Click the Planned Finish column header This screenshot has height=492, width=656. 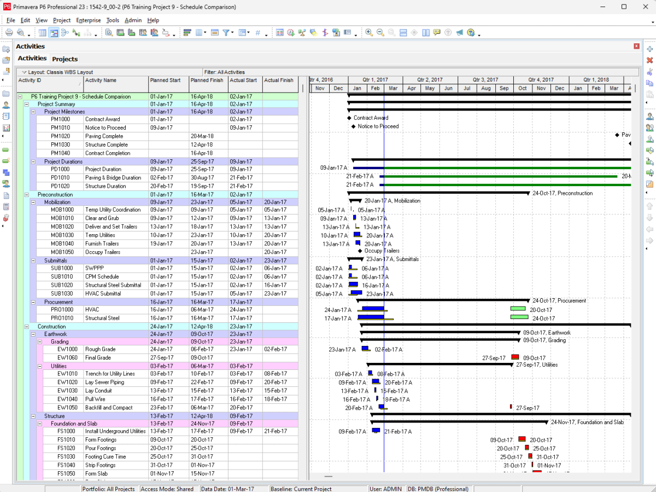click(208, 84)
